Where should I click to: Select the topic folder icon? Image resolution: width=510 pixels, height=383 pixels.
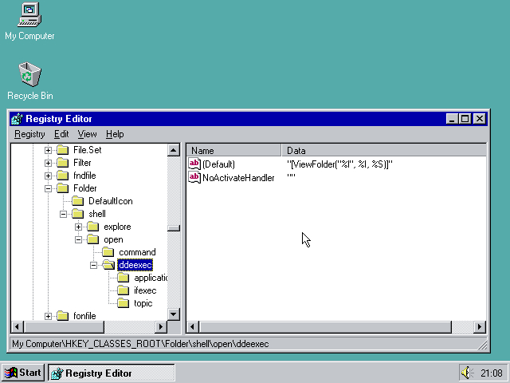(123, 303)
